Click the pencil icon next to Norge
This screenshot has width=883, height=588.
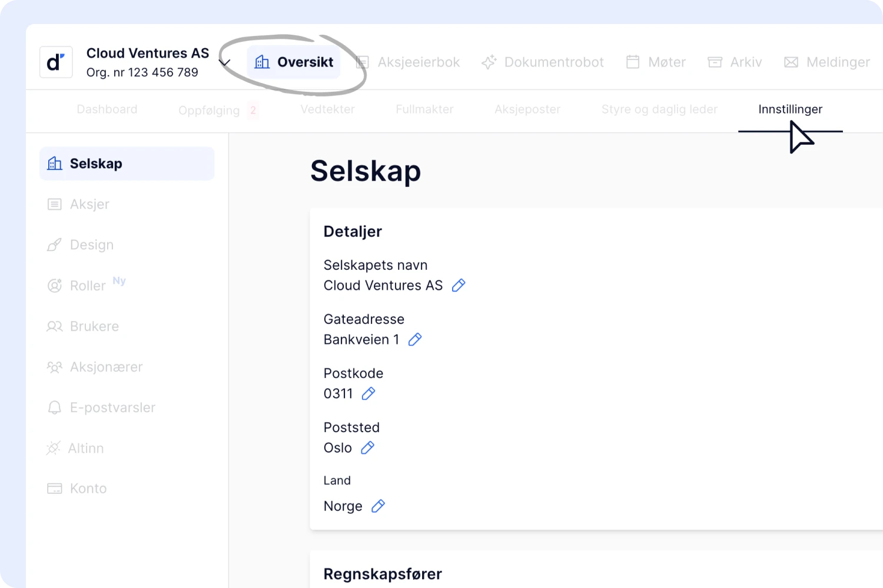[x=378, y=506]
